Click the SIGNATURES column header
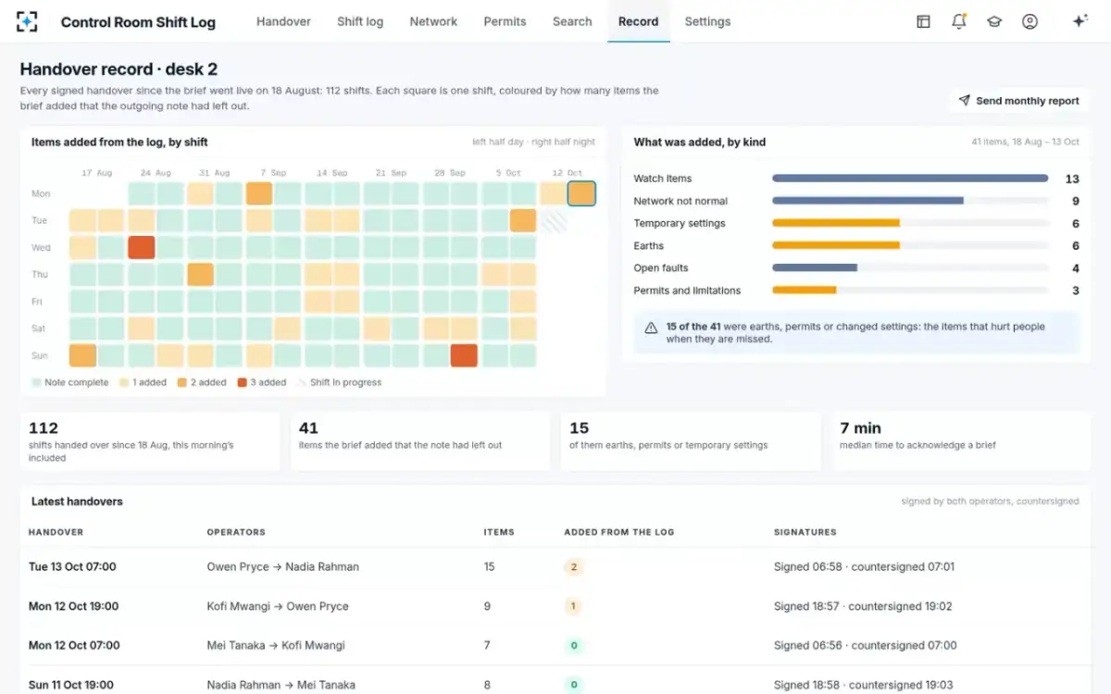This screenshot has width=1111, height=694. point(805,532)
